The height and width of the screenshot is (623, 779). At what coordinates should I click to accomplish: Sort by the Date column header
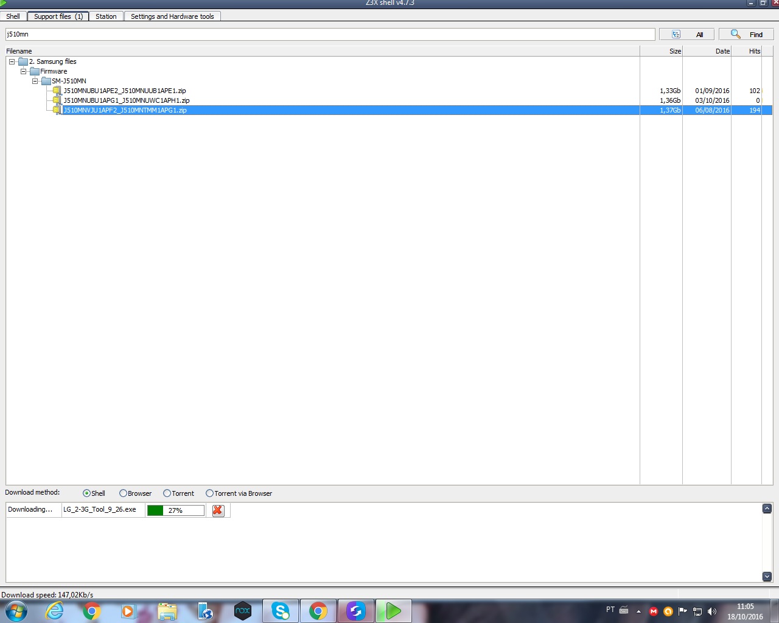(x=707, y=51)
